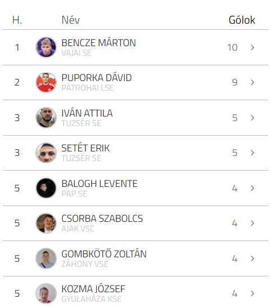The height and width of the screenshot is (308, 270).
Task: Open Setét Erik's avatar
Action: point(46,153)
